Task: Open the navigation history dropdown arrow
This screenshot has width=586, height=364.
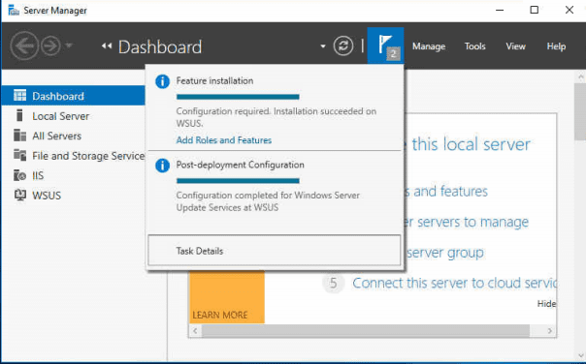Action: [69, 45]
